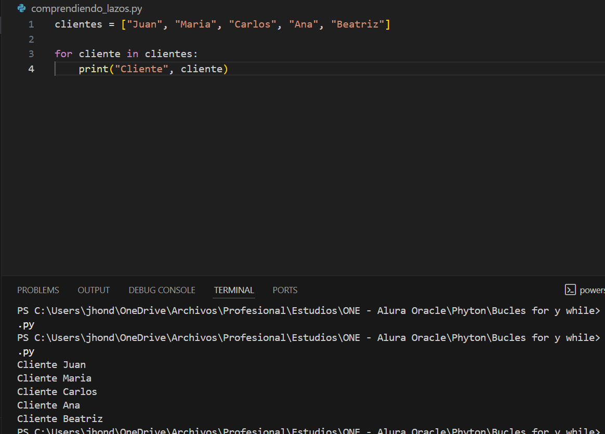Click the "Beatriz" string in the list

click(x=358, y=24)
